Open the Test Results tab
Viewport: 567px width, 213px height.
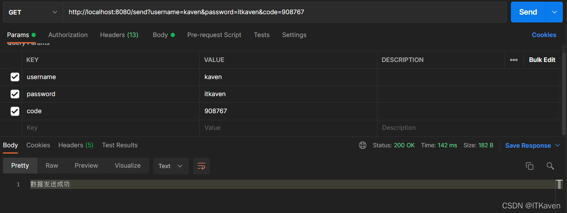[x=120, y=145]
